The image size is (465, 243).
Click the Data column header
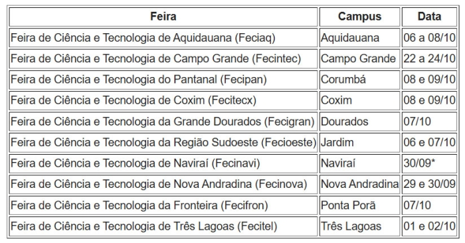pos(429,17)
